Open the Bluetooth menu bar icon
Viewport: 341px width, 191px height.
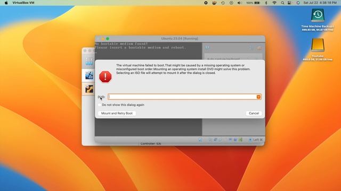pyautogui.click(x=266, y=3)
